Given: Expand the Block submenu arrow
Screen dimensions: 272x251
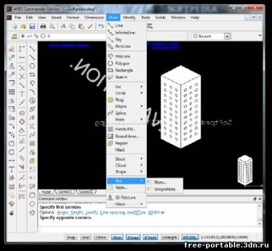Looking at the screenshot, I should 141,158.
